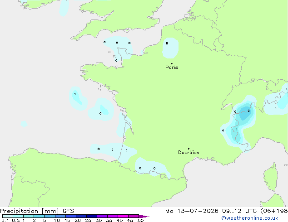Pick the 35–40 mm legend swatch

[x=113, y=216]
